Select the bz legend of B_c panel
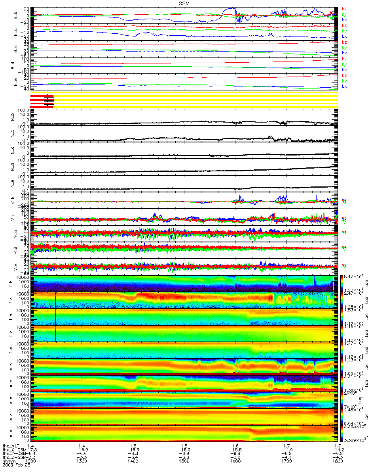 coord(344,25)
